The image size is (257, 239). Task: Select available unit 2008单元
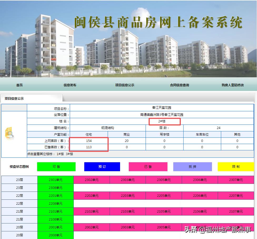pos(56,235)
